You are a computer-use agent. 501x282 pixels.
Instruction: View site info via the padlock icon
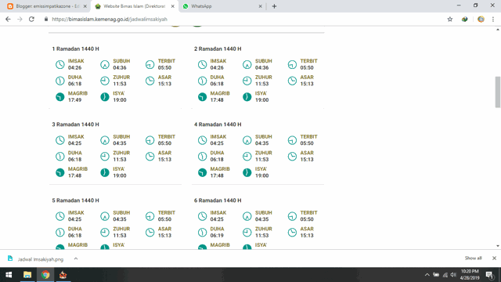pyautogui.click(x=46, y=19)
